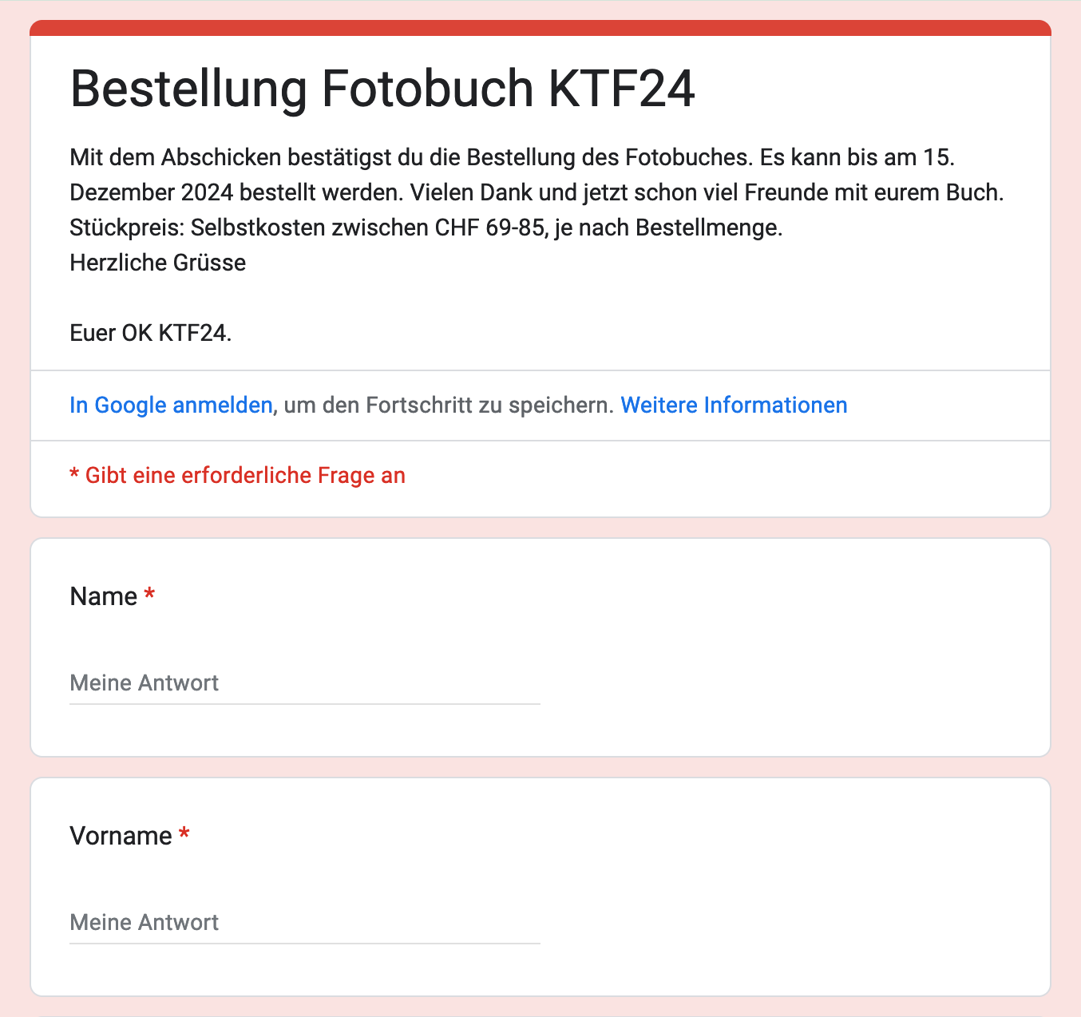The height and width of the screenshot is (1017, 1081).
Task: Click the "um den Fortschritt zu speichern" text
Action: coord(449,406)
